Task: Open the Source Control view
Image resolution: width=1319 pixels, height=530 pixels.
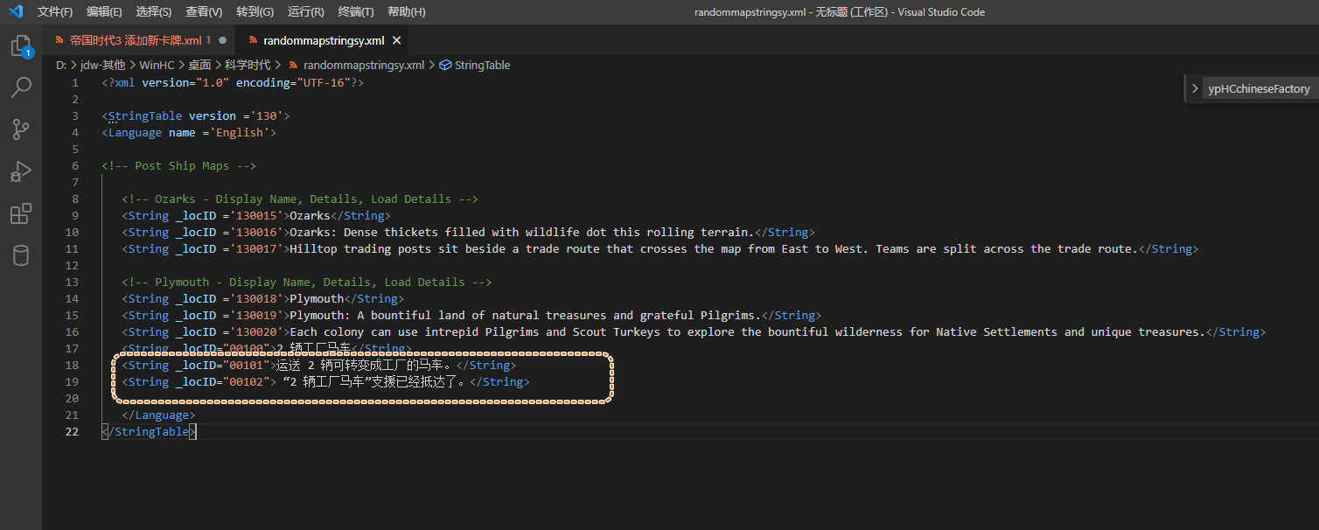Action: (21, 129)
